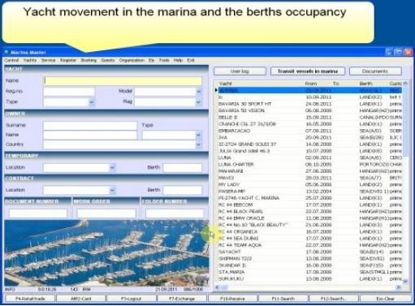This screenshot has width=415, height=306.
Task: Click the Reg.no input field
Action: pyautogui.click(x=69, y=92)
